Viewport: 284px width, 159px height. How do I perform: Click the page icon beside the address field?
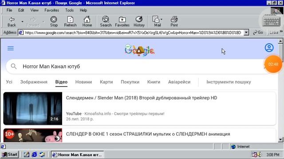pyautogui.click(x=21, y=33)
